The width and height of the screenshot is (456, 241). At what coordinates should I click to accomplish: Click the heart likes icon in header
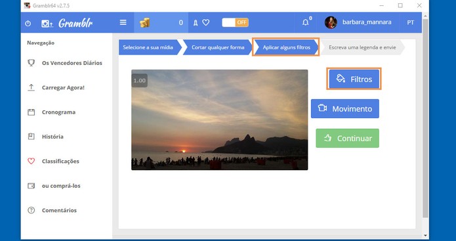[206, 22]
